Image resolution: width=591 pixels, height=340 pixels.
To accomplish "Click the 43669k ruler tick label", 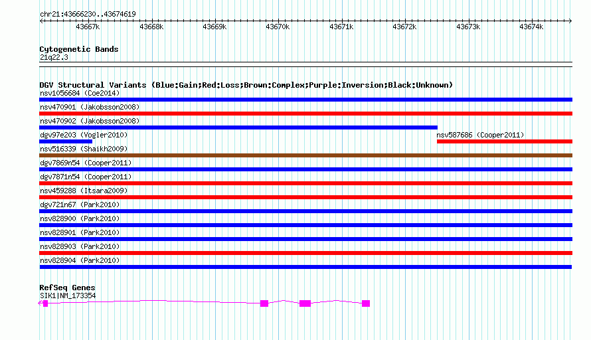I will pyautogui.click(x=215, y=27).
